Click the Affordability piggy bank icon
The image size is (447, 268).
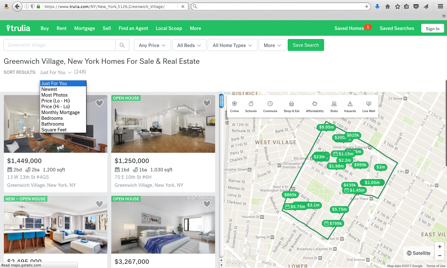315,104
